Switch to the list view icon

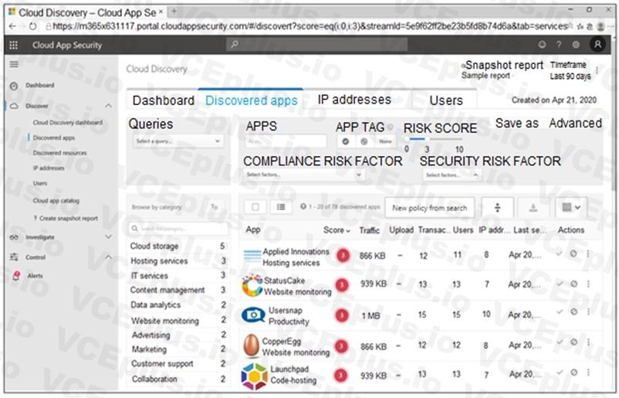click(281, 207)
